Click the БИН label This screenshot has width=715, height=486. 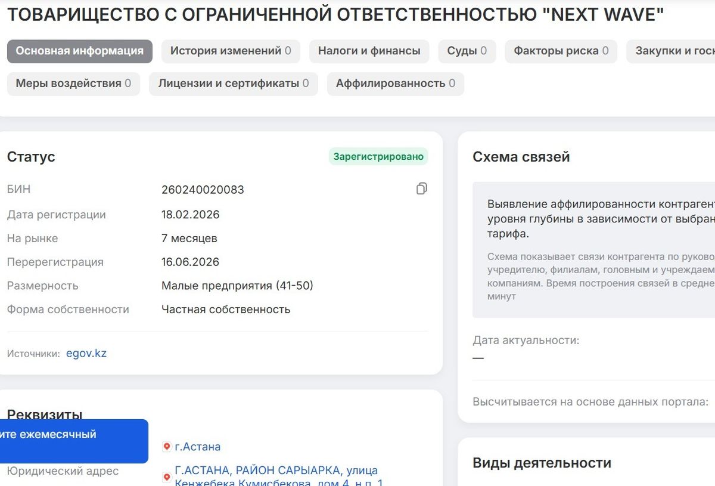(18, 190)
